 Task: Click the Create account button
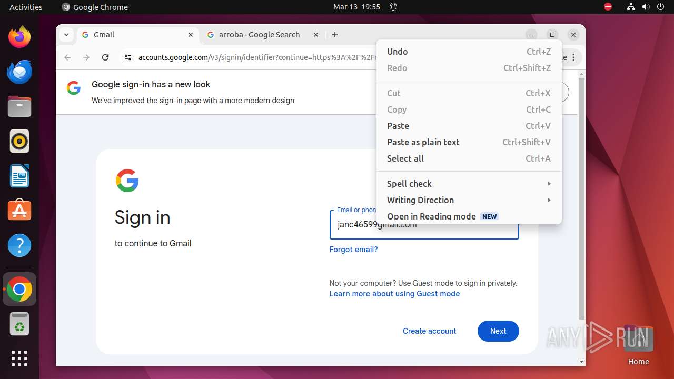(429, 331)
